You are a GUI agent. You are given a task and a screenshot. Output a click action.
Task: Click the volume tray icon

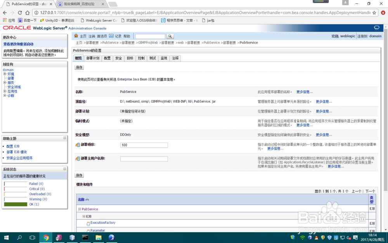(x=349, y=238)
